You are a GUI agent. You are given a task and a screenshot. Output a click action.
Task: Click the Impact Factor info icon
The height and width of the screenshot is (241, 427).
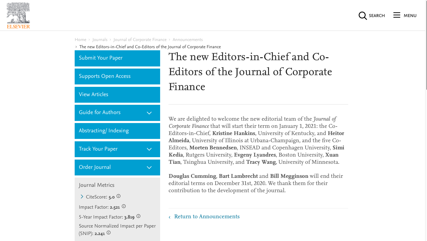click(124, 206)
